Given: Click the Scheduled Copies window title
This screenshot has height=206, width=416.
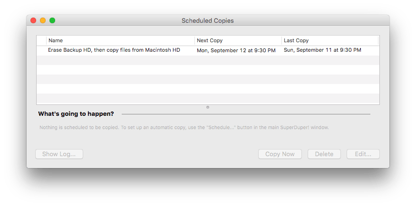Looking at the screenshot, I should pos(208,21).
